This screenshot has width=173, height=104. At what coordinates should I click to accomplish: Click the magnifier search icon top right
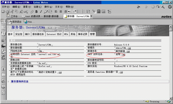[x=163, y=7]
